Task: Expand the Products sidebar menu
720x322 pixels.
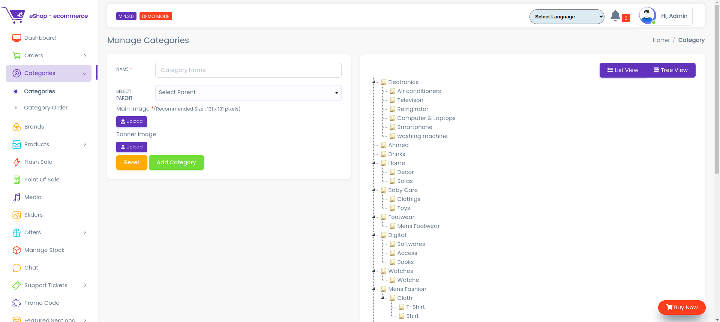Action: 49,144
